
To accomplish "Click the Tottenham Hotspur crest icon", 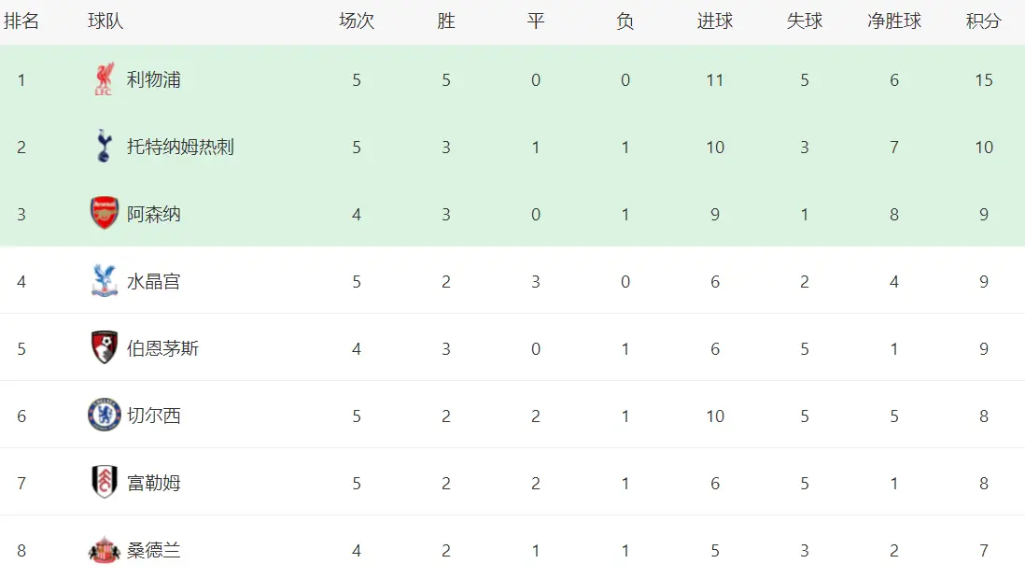I will pos(104,147).
